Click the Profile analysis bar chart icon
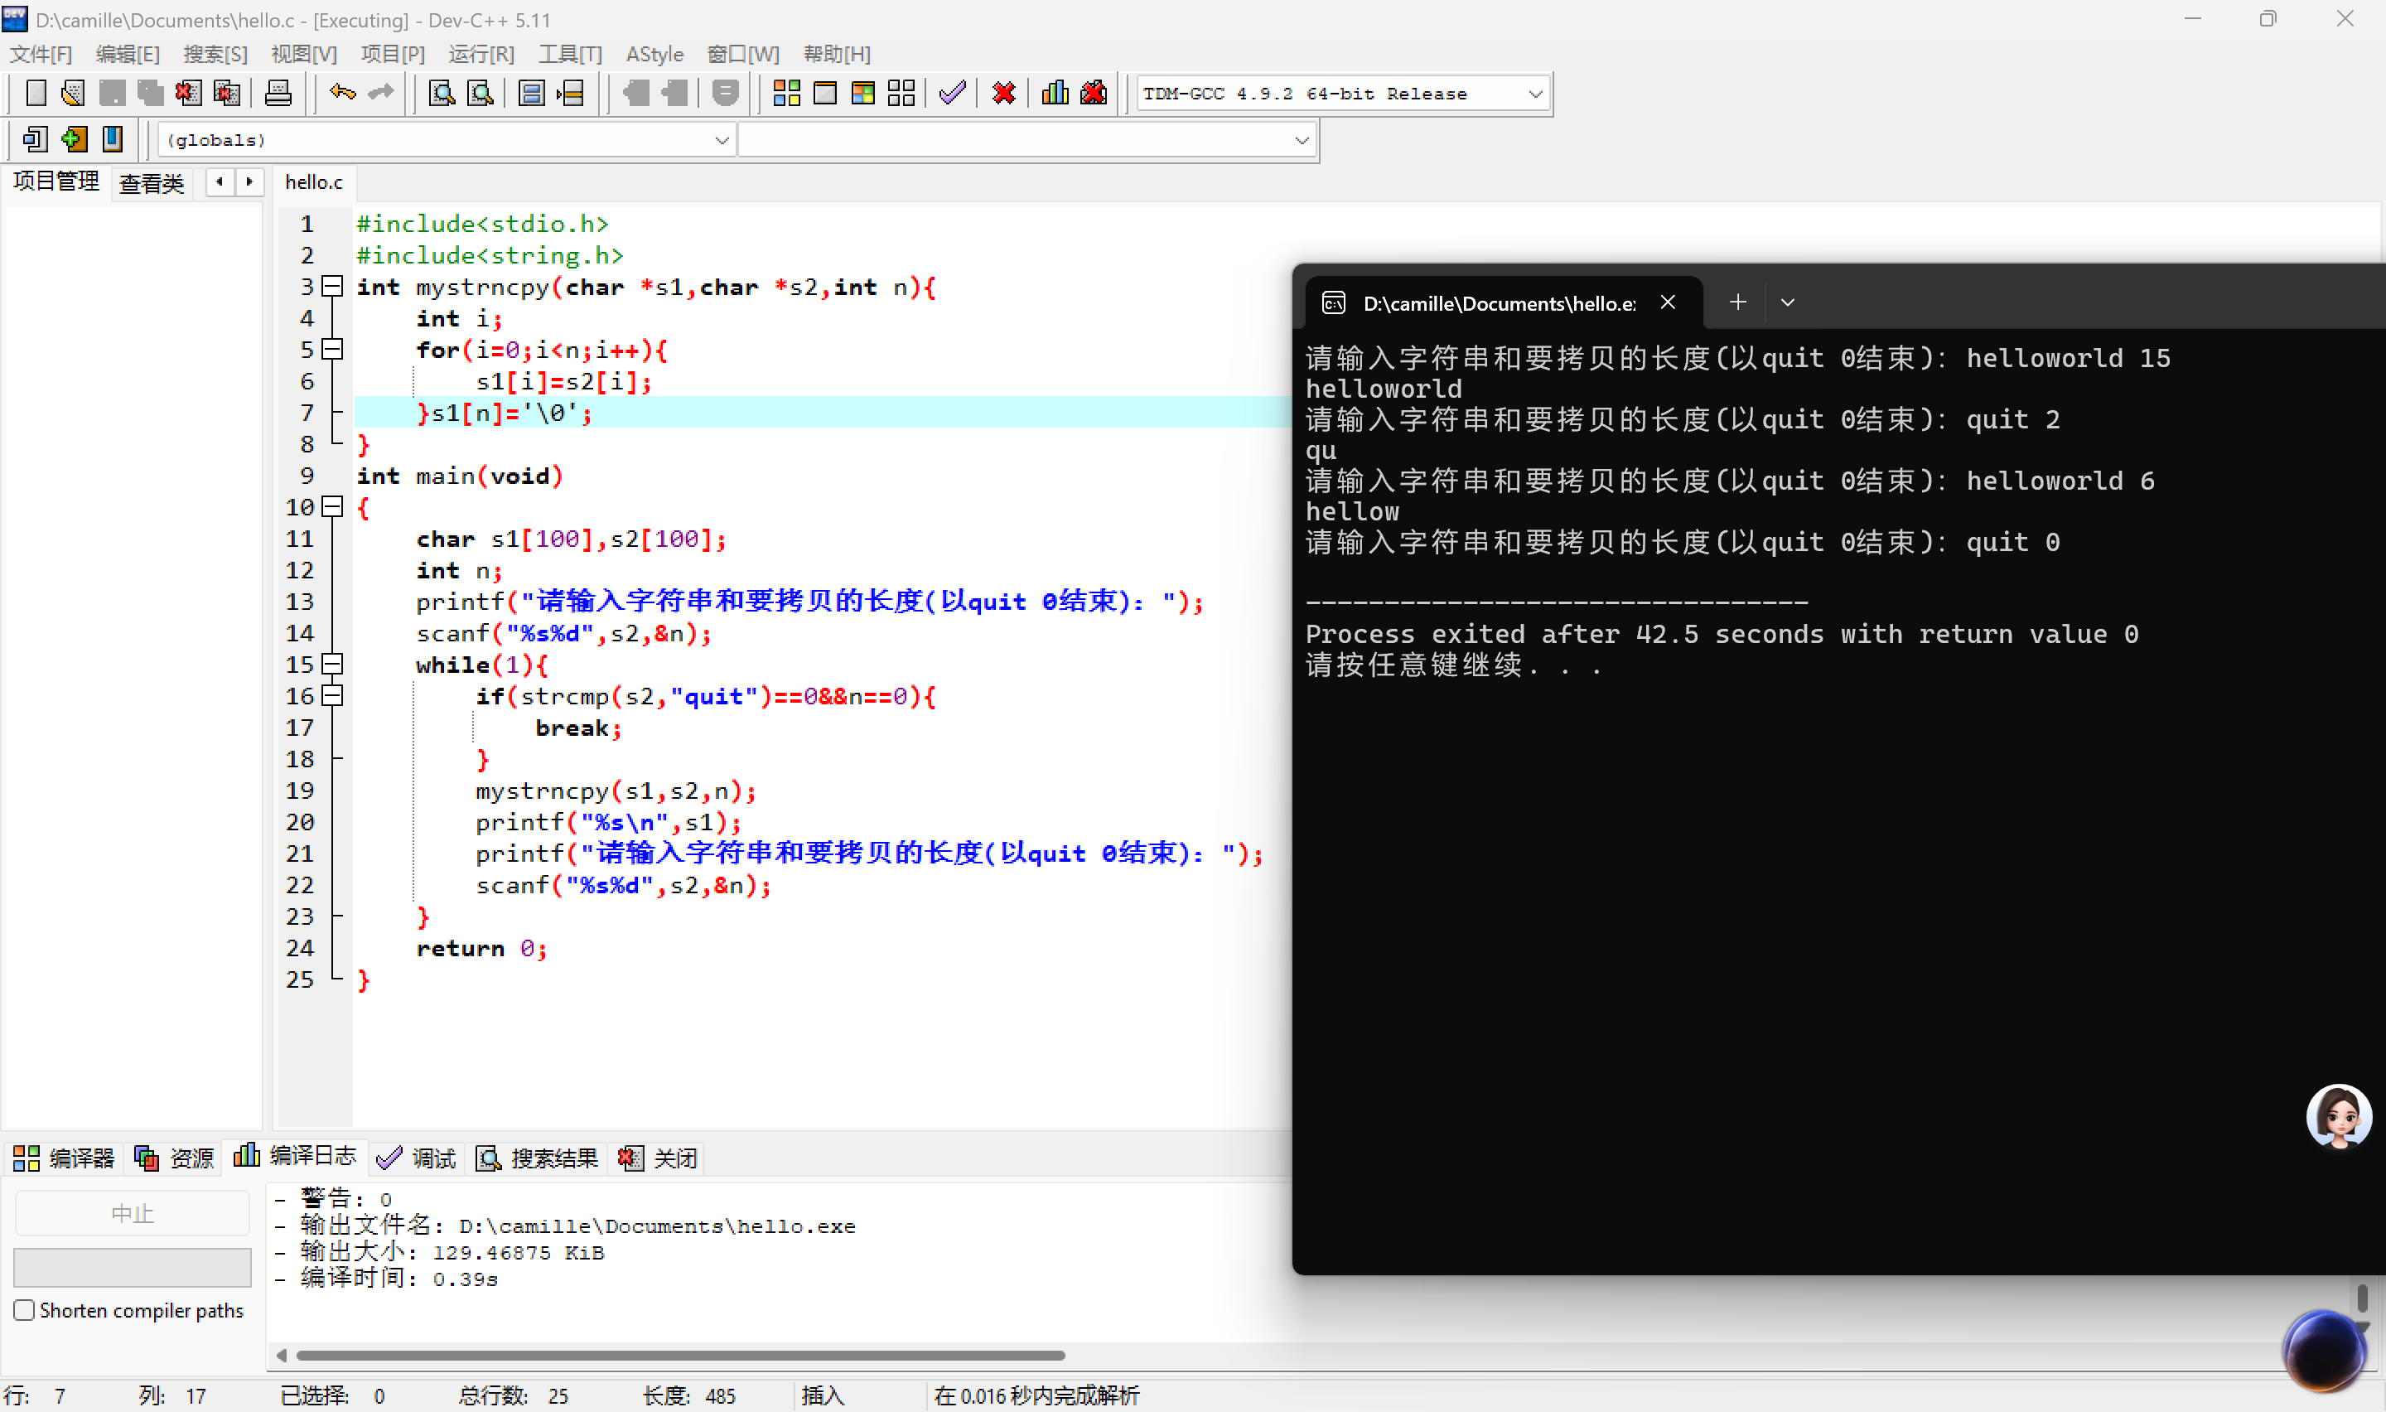Image resolution: width=2386 pixels, height=1412 pixels. tap(1055, 94)
